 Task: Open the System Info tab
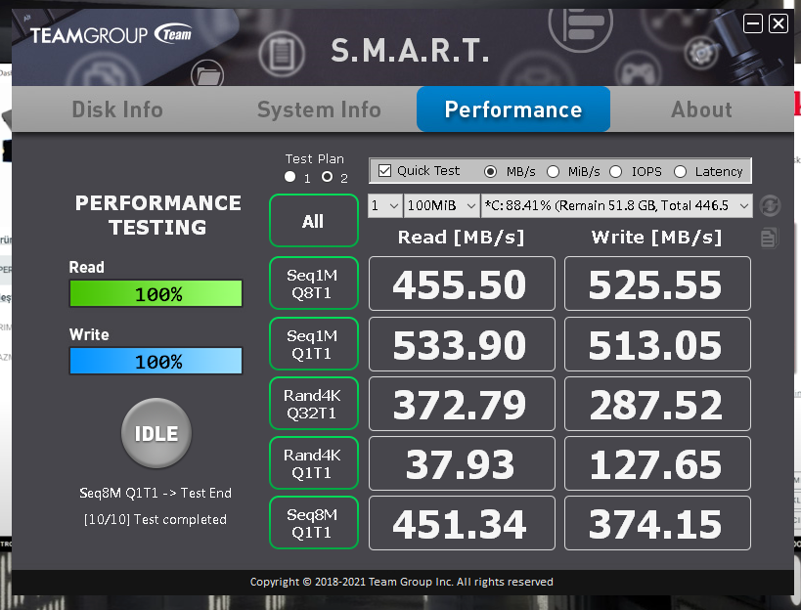click(x=319, y=109)
